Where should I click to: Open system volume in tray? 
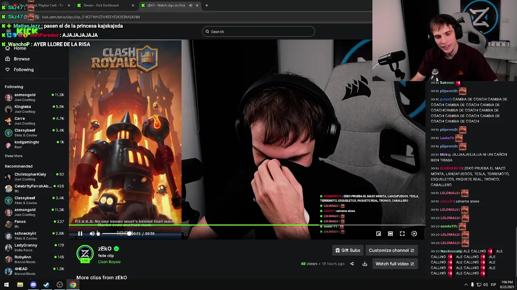pyautogui.click(x=485, y=285)
